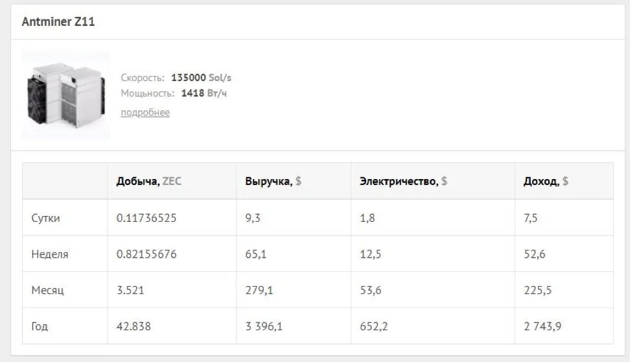Select the 'Добыча, ZEC' column header
This screenshot has width=630, height=362.
click(x=148, y=181)
